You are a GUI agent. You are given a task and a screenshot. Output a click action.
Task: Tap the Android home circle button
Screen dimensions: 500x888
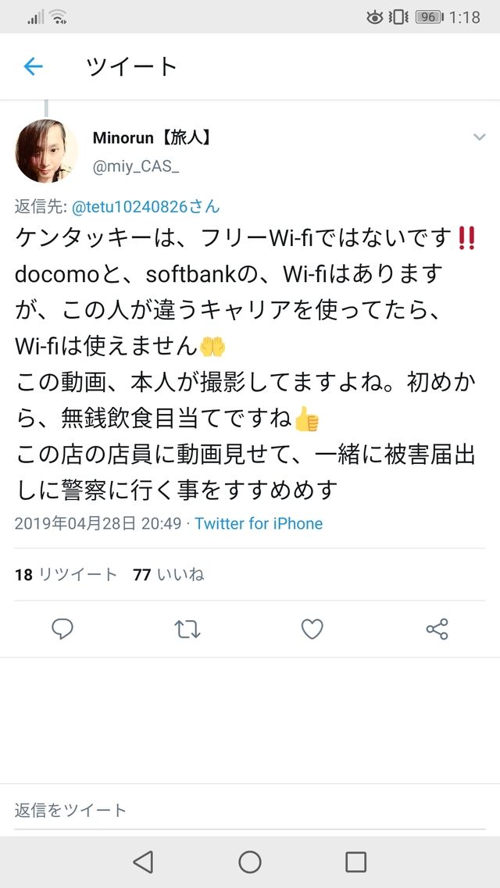click(x=250, y=862)
